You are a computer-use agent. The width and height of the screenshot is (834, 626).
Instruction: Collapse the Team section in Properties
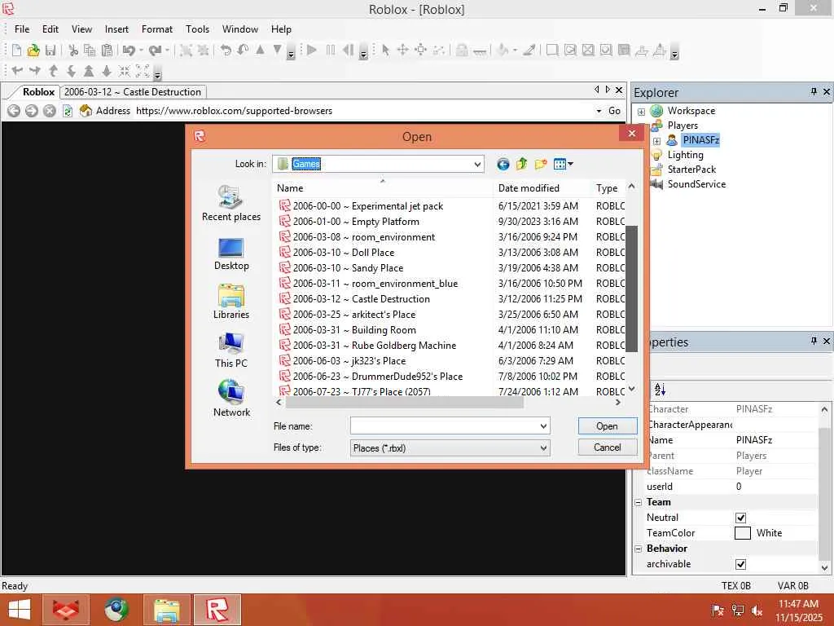click(x=639, y=502)
